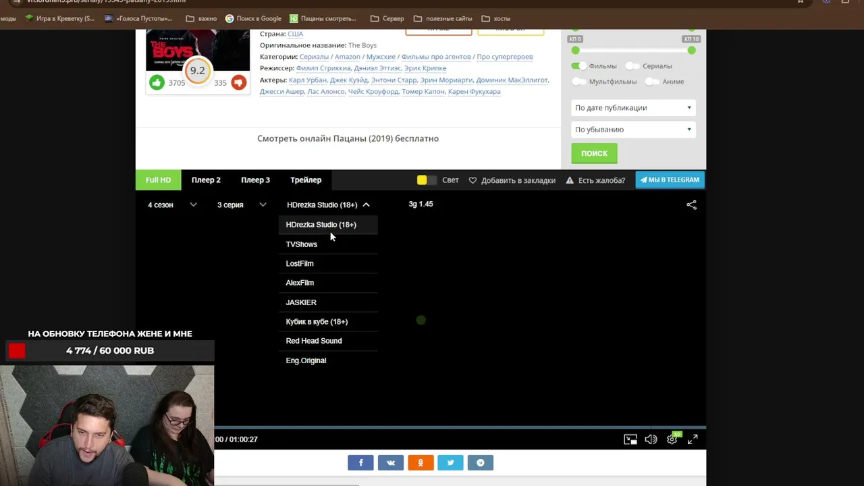Open director link Эрик Крипке
The height and width of the screenshot is (486, 864).
pyautogui.click(x=426, y=68)
